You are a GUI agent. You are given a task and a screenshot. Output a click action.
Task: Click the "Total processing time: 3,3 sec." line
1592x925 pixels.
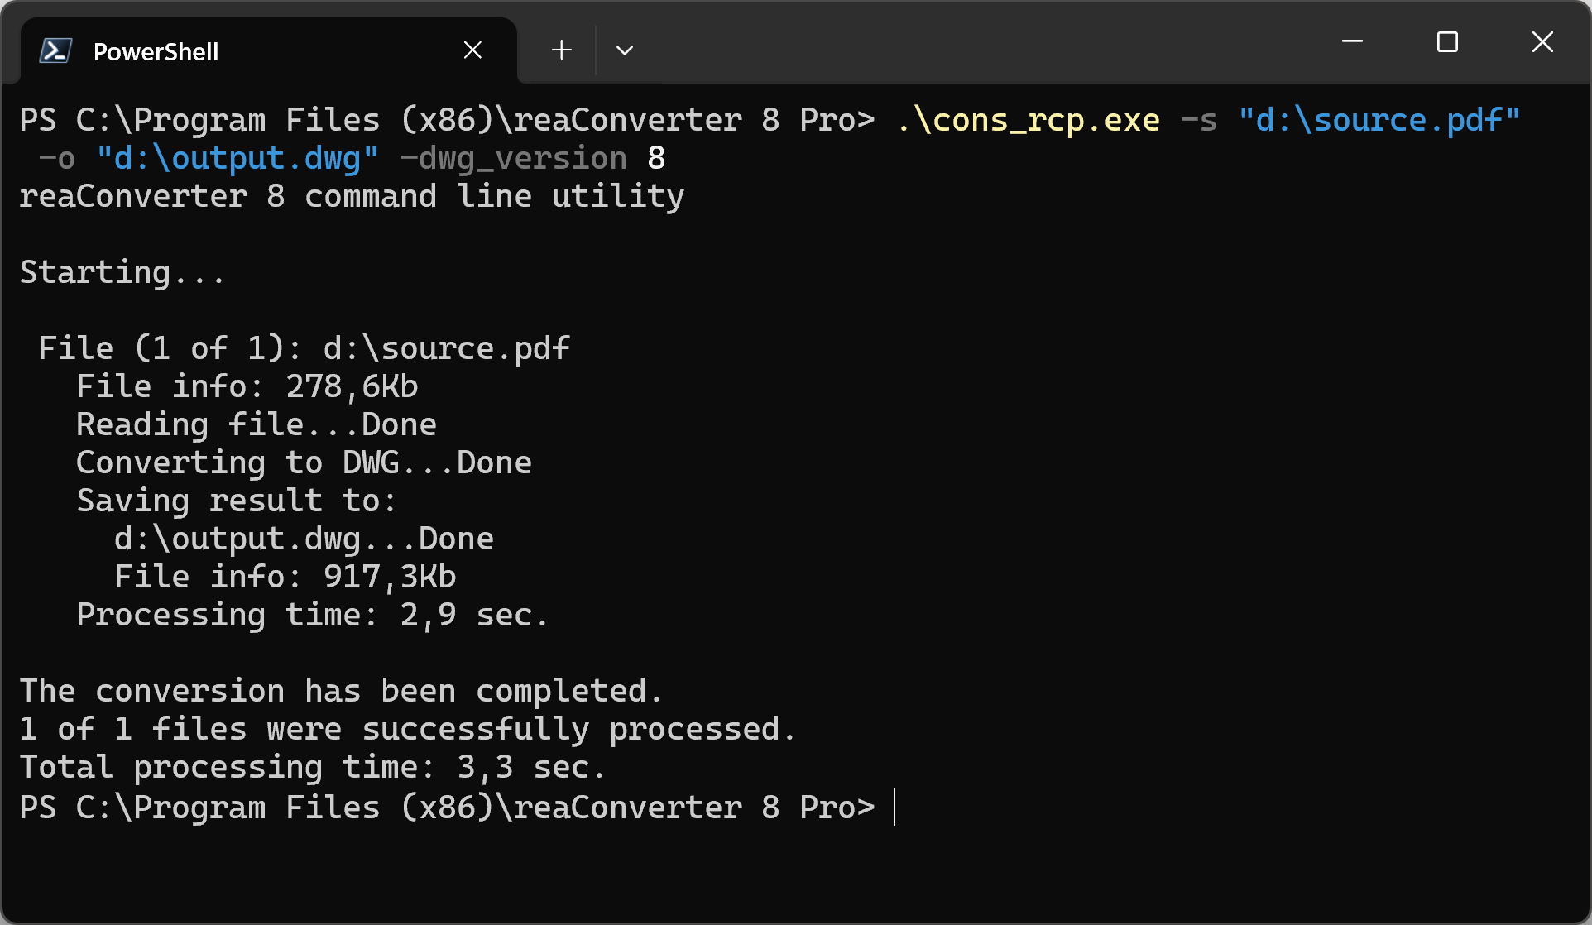[x=312, y=767]
